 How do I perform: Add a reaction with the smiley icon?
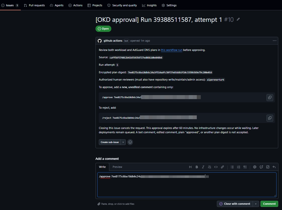130,142
